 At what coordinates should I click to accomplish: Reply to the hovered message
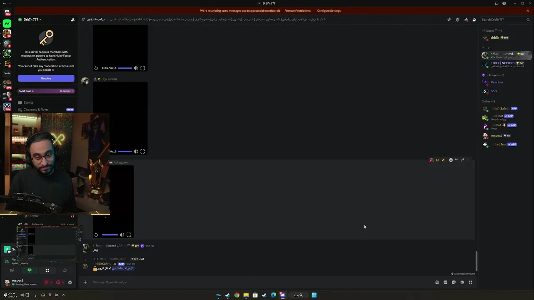coord(456,160)
